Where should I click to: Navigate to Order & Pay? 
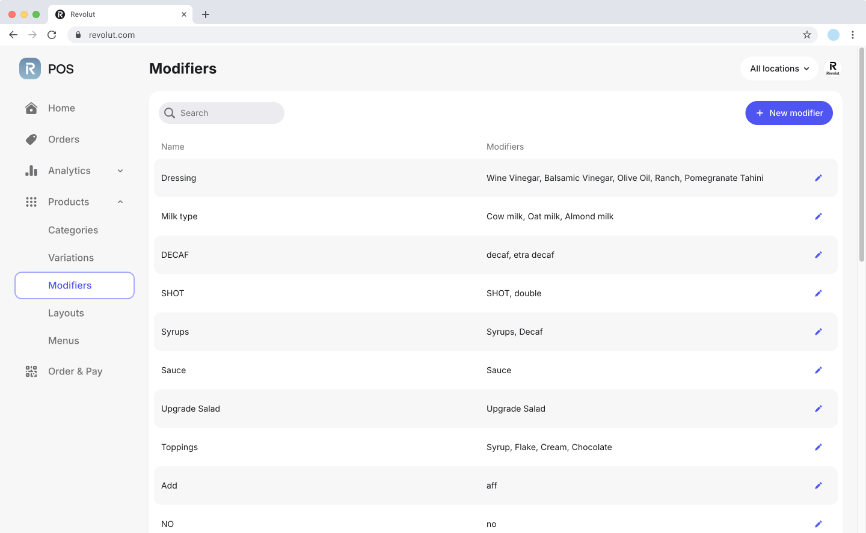(75, 371)
